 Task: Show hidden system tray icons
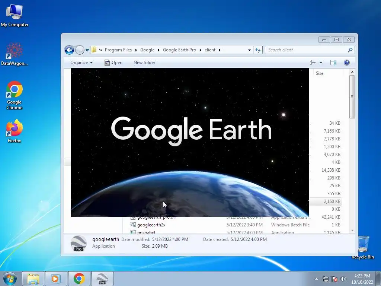click(x=316, y=279)
